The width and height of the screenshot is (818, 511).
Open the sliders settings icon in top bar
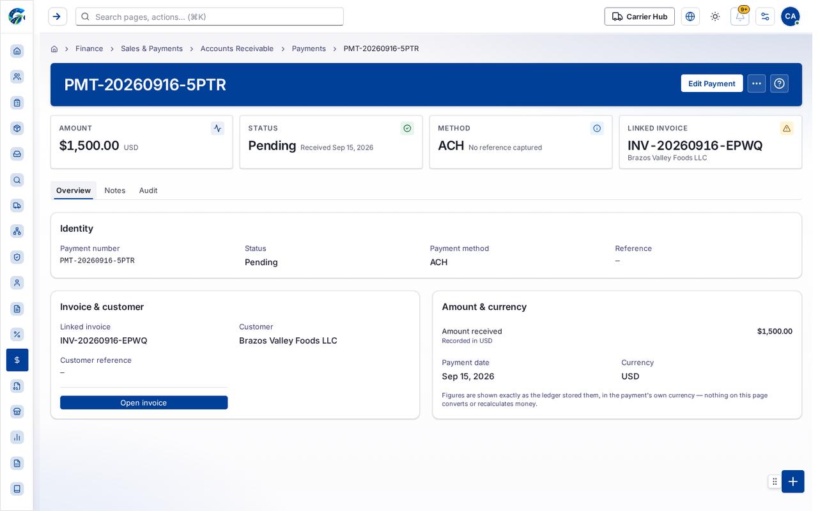tap(765, 17)
